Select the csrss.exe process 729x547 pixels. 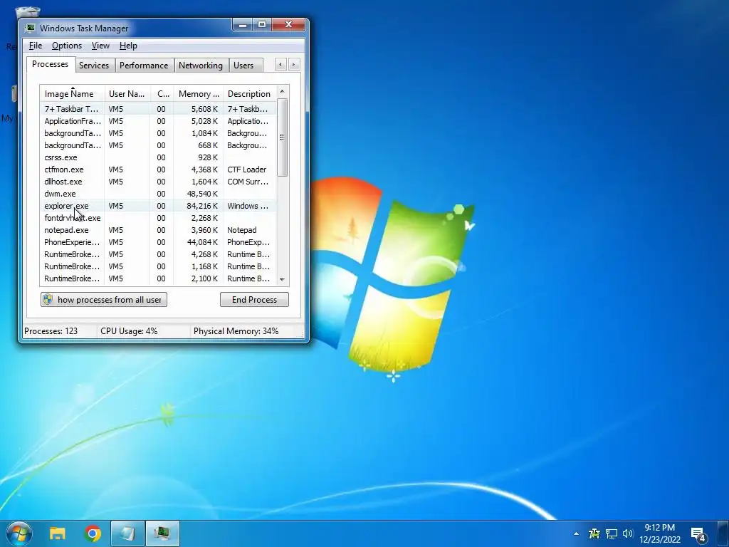158,157
